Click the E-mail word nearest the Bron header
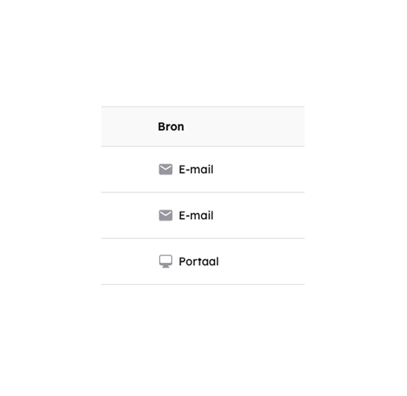This screenshot has width=407, height=396. (x=196, y=169)
